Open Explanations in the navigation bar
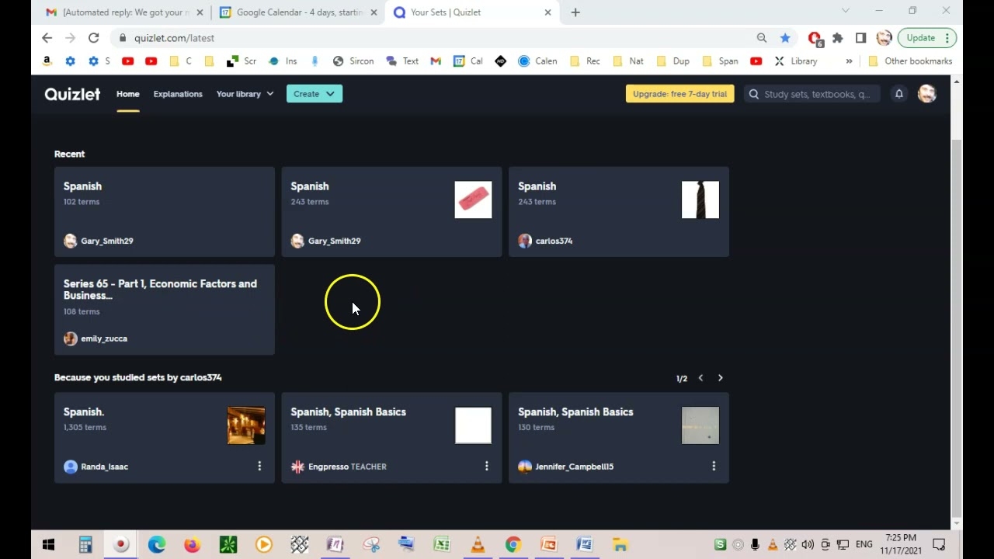Viewport: 994px width, 559px height. [178, 94]
